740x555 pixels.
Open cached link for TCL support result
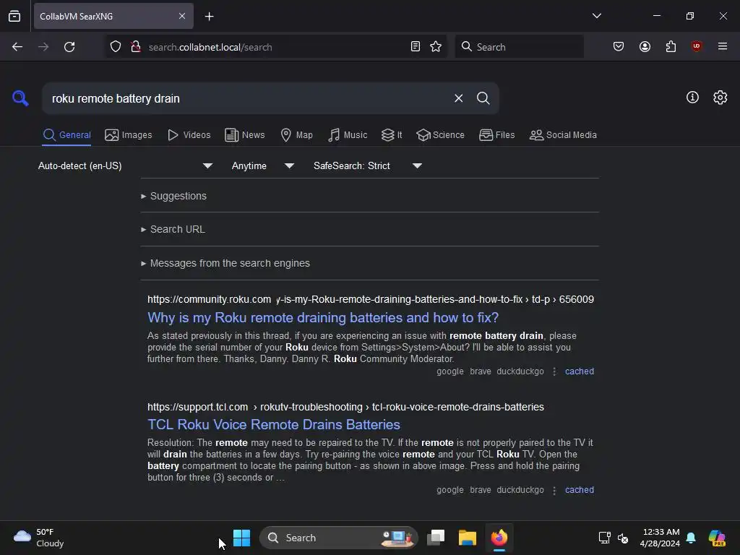pos(579,490)
